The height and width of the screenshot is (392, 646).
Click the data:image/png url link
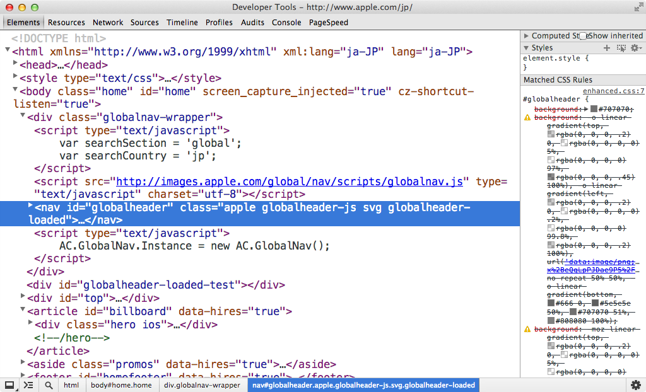tap(601, 262)
